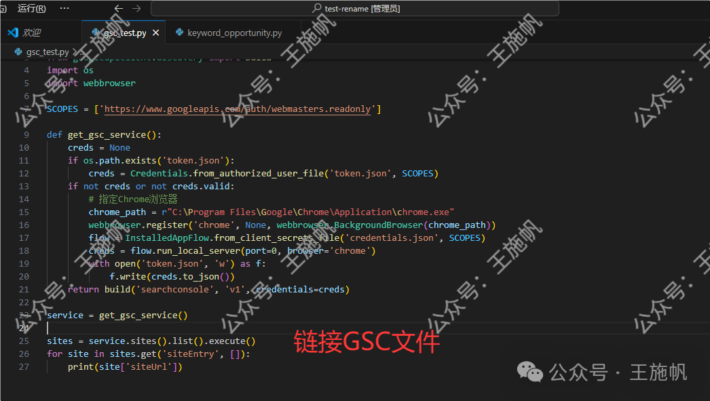
Task: Click line number 26 in the gutter
Action: (24, 354)
